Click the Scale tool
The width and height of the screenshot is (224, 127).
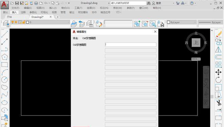pos(219,87)
